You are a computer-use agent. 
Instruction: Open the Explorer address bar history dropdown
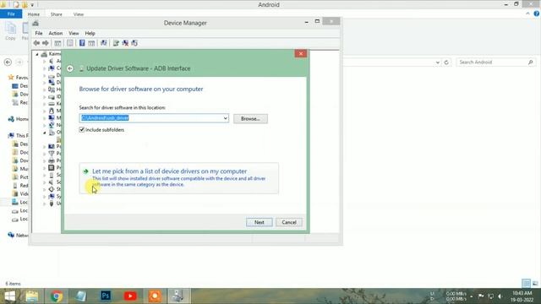pyautogui.click(x=438, y=62)
